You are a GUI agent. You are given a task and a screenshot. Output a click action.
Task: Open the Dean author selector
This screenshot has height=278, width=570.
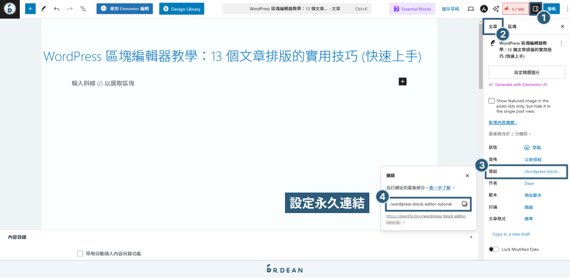[x=529, y=183]
